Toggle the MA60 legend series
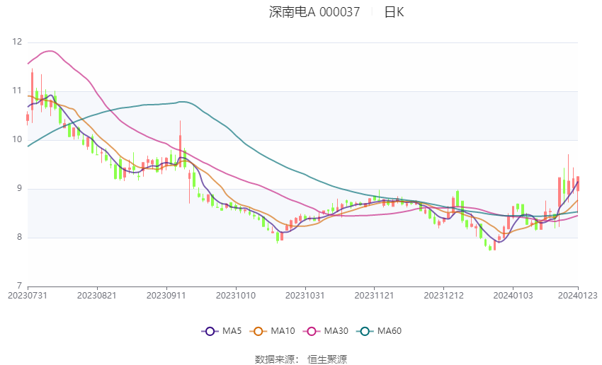Viewport: 602px width, 365px height. click(379, 331)
